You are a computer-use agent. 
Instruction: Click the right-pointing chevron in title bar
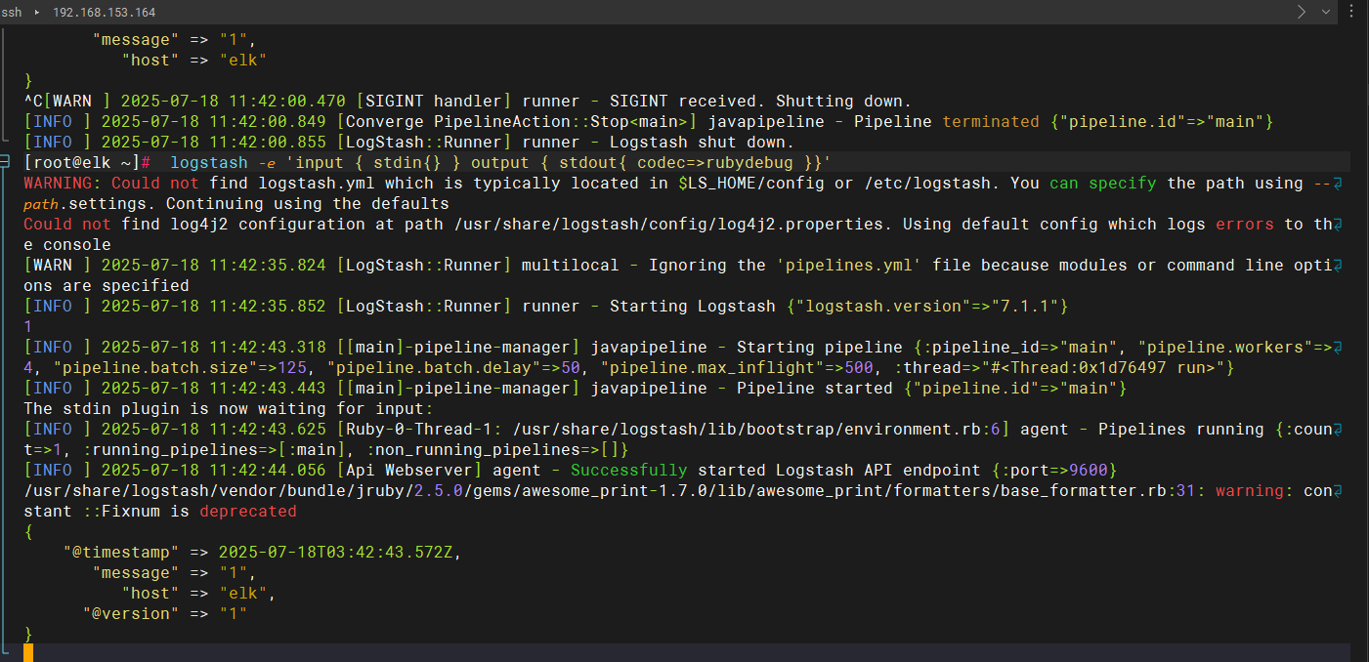[x=1301, y=12]
